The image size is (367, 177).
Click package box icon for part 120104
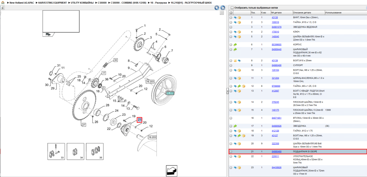click(239, 70)
